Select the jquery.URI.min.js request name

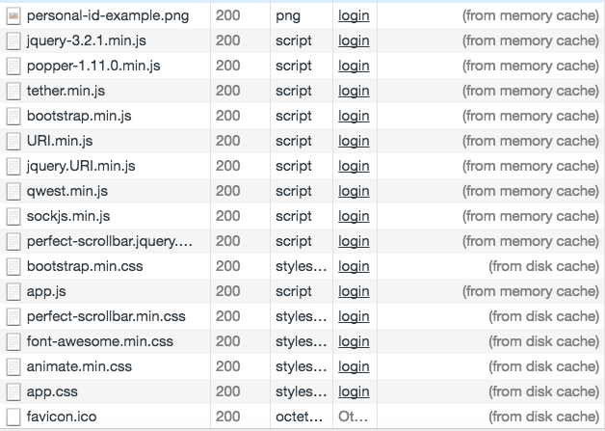pos(81,167)
